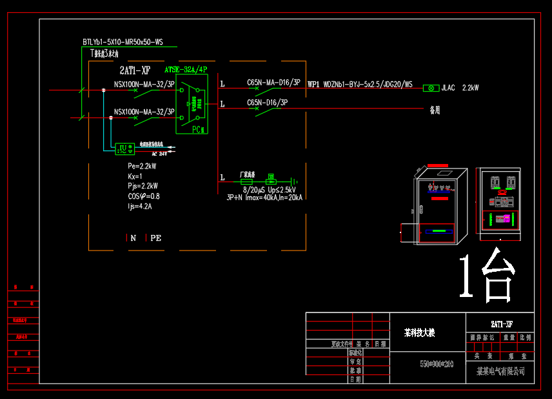Viewport: 552px width, 399px height.
Task: Click the upper NSX100N-MA-32/3P text
Action: pos(144,84)
